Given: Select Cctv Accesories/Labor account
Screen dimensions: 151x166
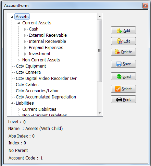Looking at the screenshot, I should point(37,91).
